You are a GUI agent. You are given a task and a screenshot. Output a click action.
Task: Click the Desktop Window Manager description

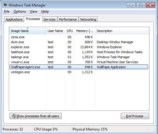[115, 42]
